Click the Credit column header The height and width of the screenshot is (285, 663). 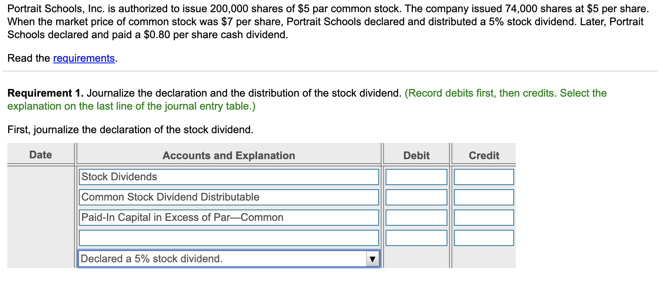484,155
